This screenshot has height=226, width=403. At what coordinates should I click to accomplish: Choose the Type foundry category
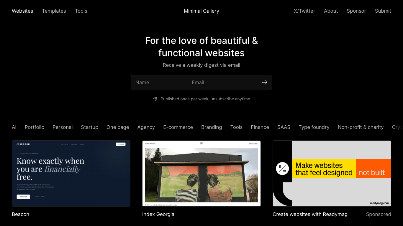pyautogui.click(x=314, y=127)
